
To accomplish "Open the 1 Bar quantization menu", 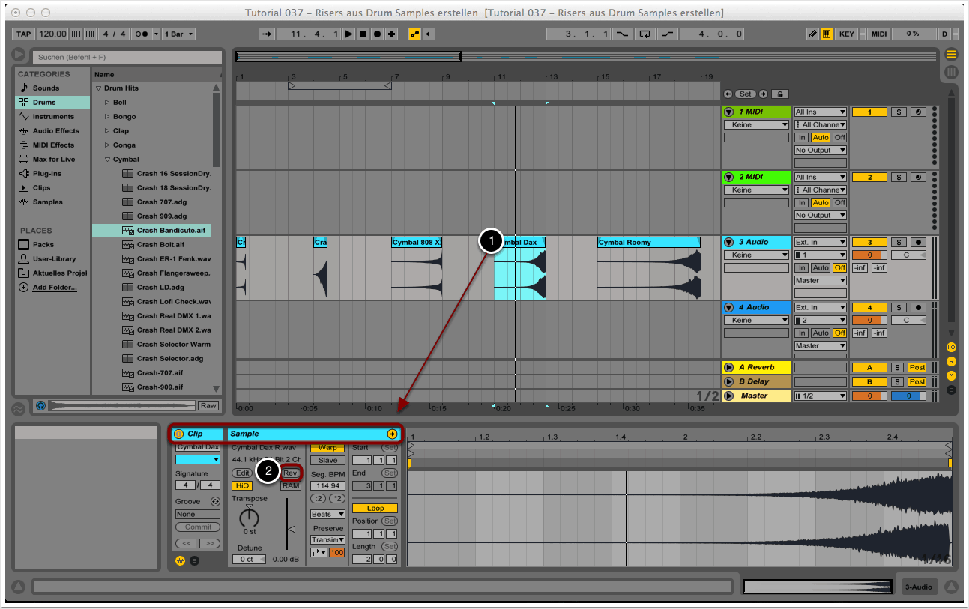I will click(x=180, y=34).
